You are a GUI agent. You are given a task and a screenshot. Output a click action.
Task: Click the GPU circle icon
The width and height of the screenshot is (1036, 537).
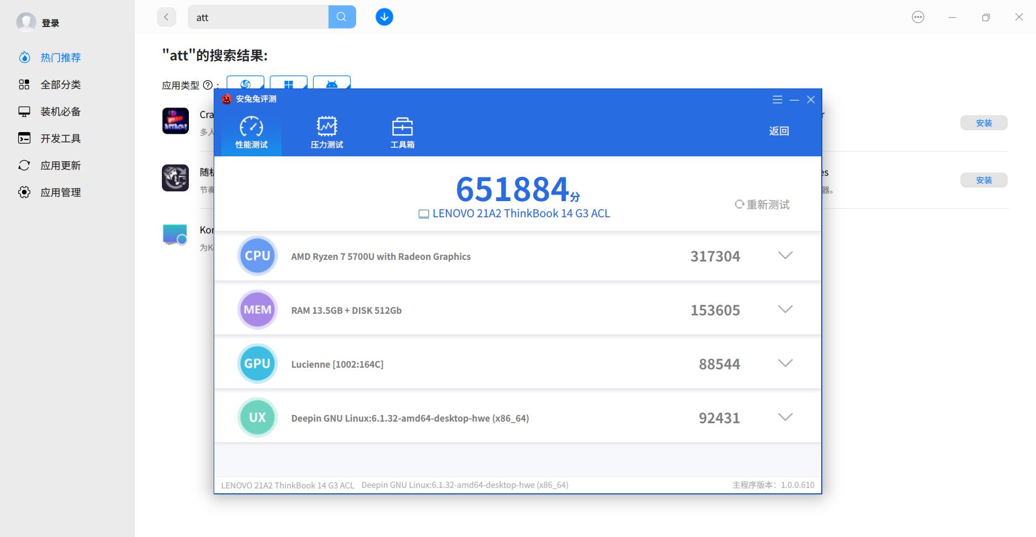click(257, 363)
